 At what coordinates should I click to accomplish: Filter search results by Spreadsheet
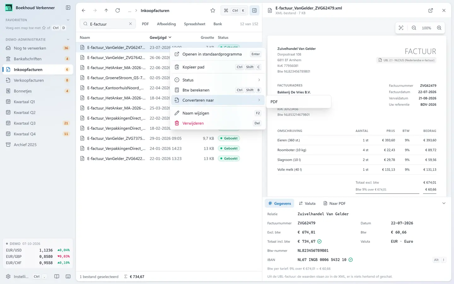pos(195,24)
